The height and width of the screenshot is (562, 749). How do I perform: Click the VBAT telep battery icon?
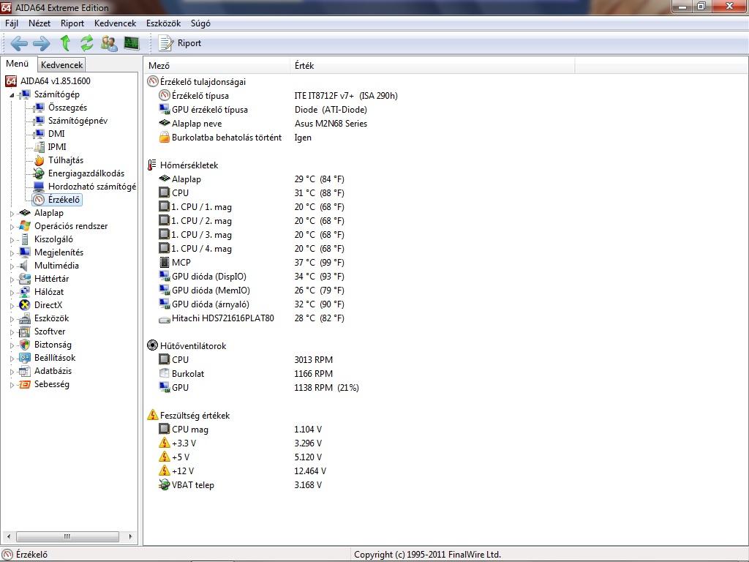tap(164, 484)
